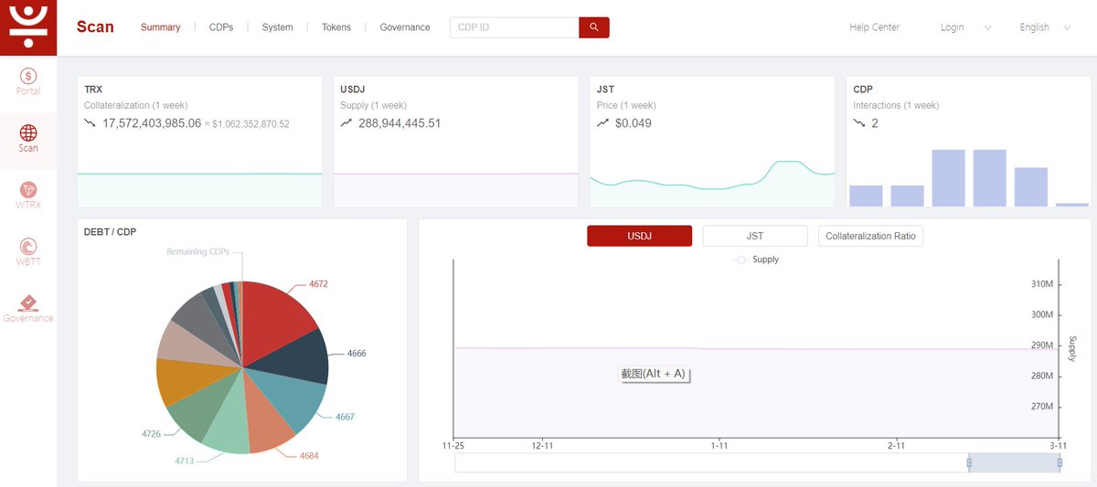Click the JST price value $0.049
1097x487 pixels.
pyautogui.click(x=634, y=122)
